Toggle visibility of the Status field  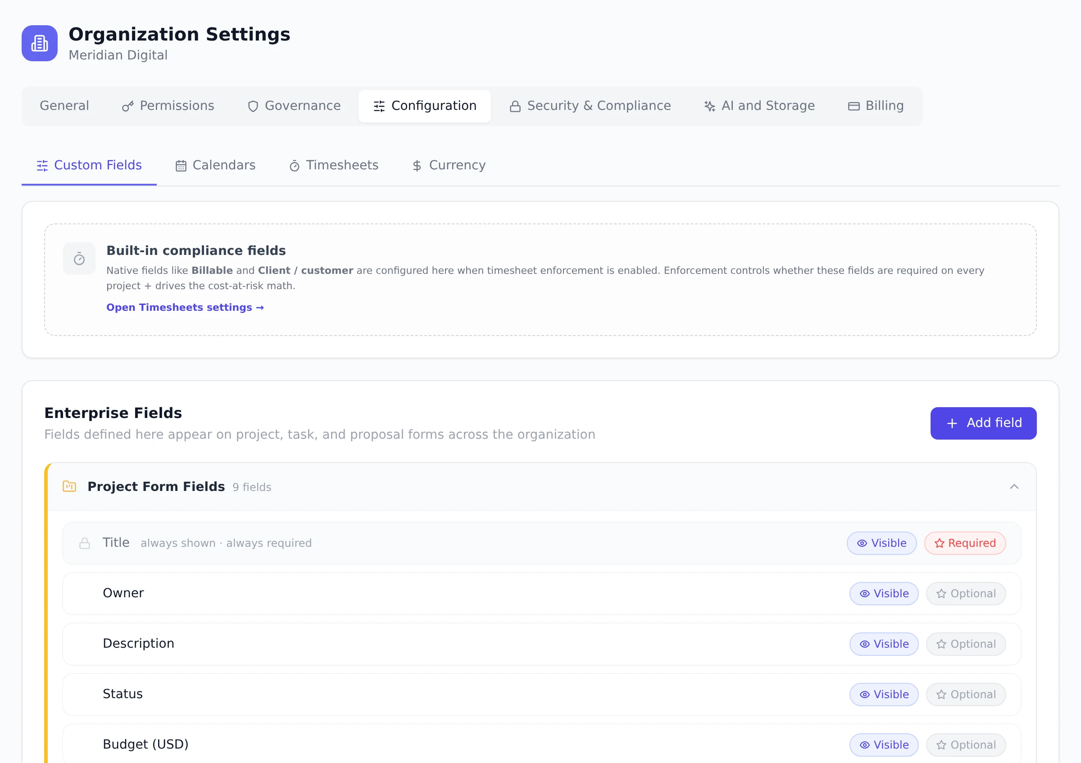click(884, 694)
